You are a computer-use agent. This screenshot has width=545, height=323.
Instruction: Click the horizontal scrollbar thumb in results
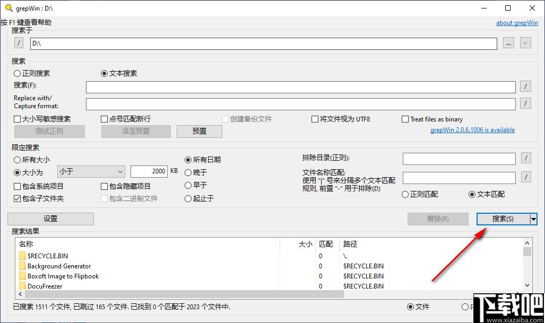pos(184,294)
